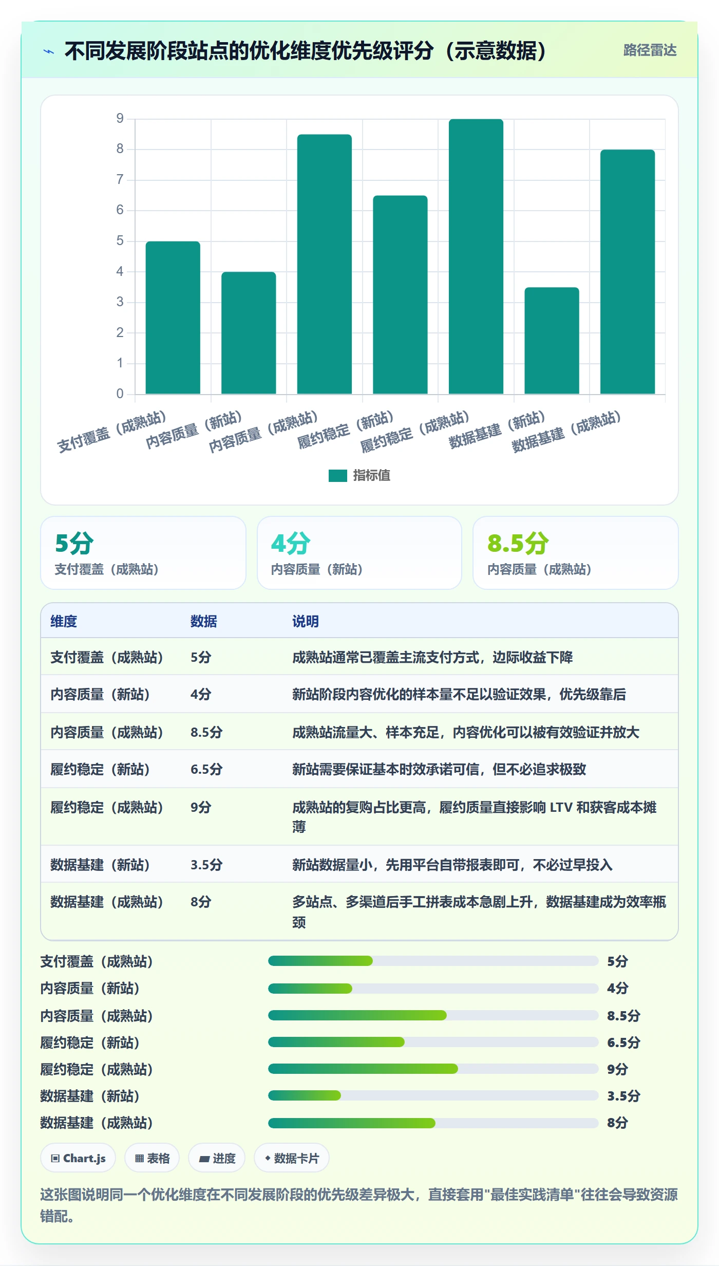The image size is (719, 1266).
Task: Click the 说明 column header
Action: pyautogui.click(x=306, y=621)
